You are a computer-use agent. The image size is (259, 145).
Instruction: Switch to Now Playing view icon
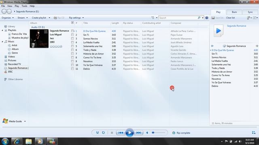[x=254, y=133]
